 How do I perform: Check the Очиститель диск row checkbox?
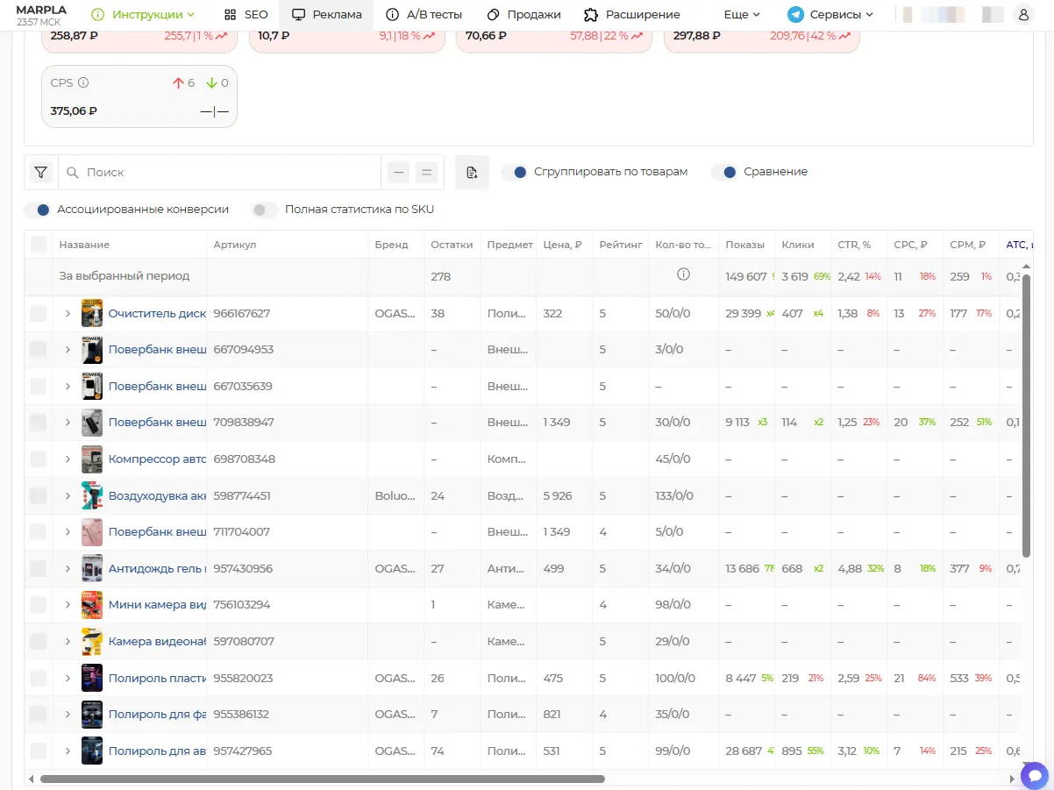(39, 313)
